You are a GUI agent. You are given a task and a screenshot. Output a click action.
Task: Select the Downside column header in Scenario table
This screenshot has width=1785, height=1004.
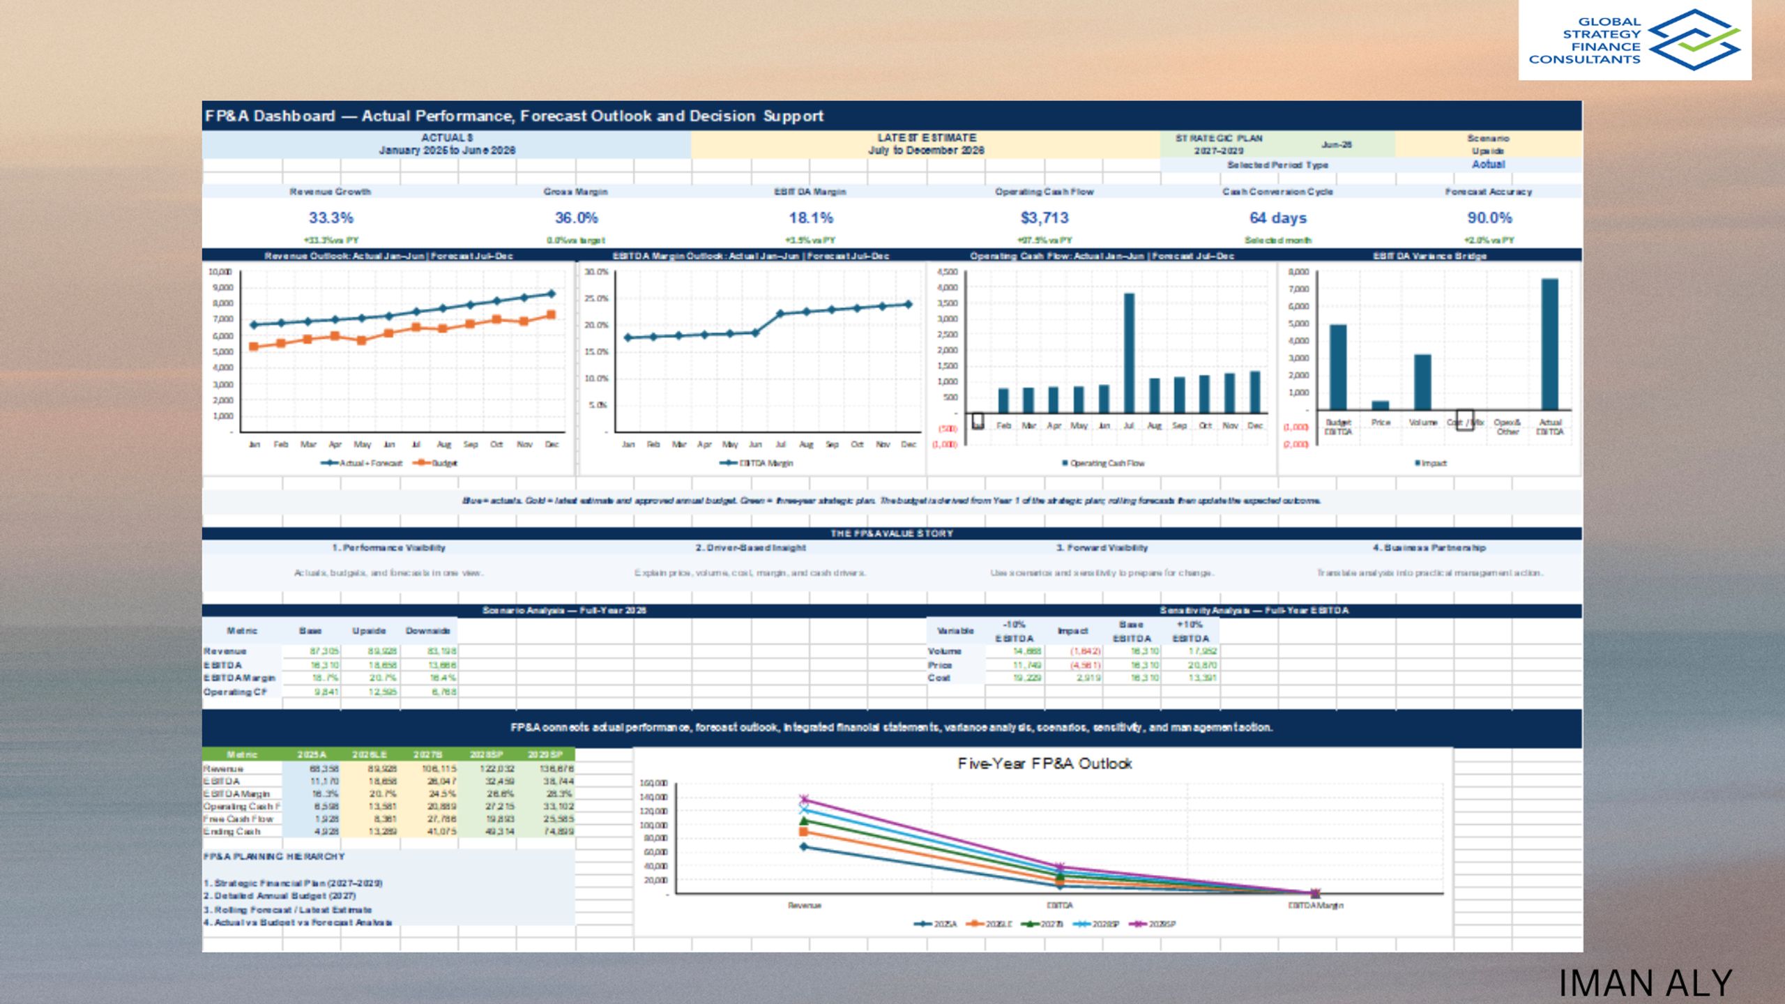(427, 631)
